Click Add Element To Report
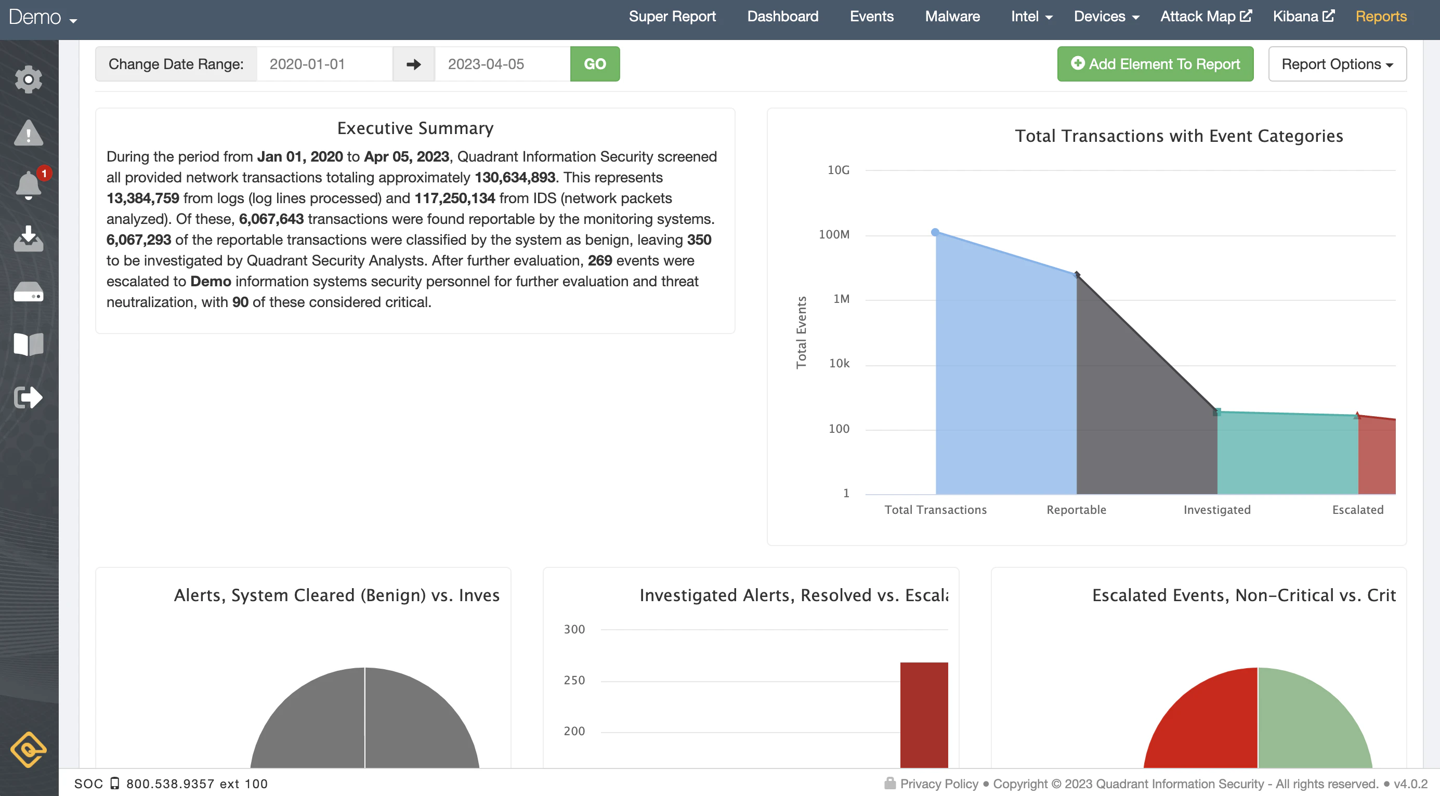This screenshot has width=1440, height=796. [x=1155, y=64]
